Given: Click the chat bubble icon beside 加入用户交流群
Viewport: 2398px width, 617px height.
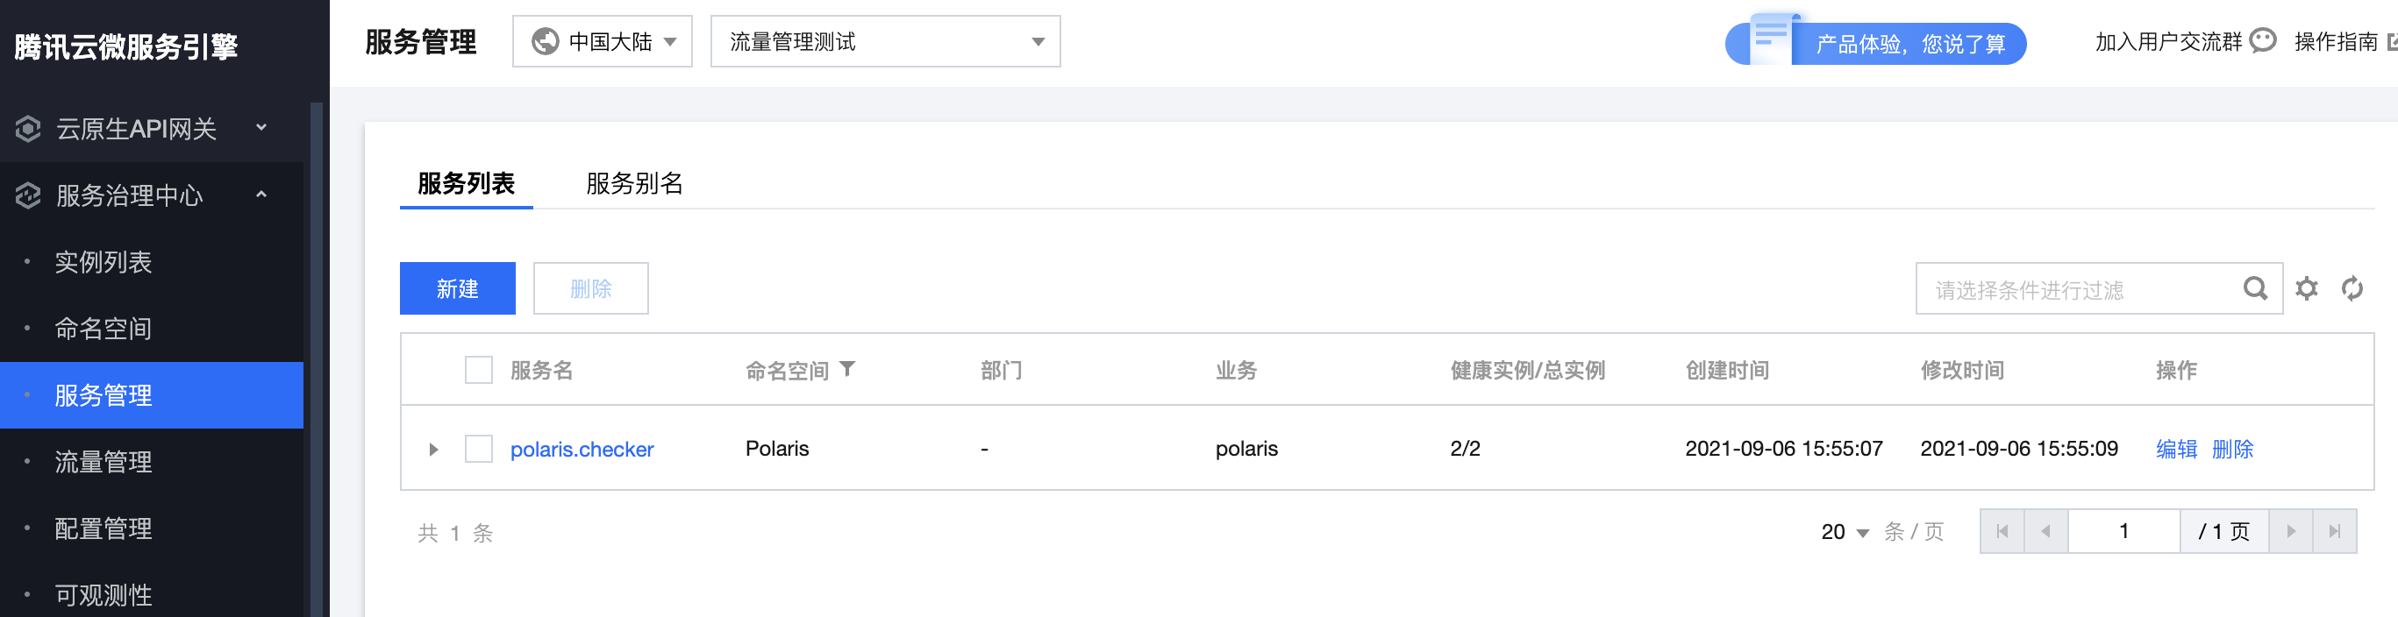Looking at the screenshot, I should [2262, 41].
